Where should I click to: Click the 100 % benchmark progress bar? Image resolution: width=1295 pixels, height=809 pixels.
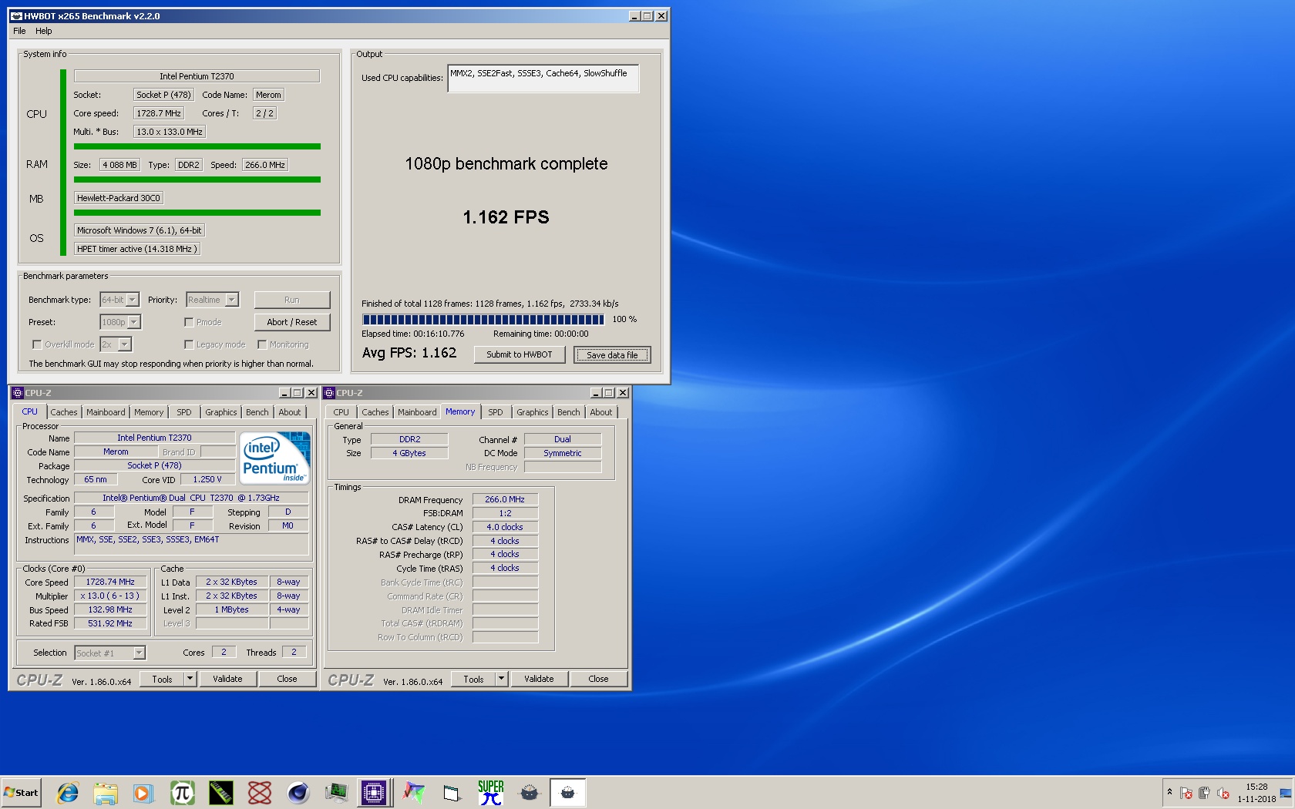(x=483, y=319)
